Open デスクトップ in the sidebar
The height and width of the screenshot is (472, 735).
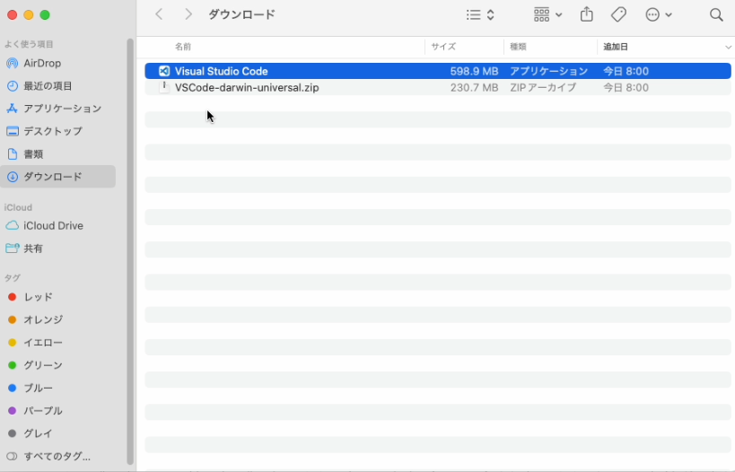[53, 131]
